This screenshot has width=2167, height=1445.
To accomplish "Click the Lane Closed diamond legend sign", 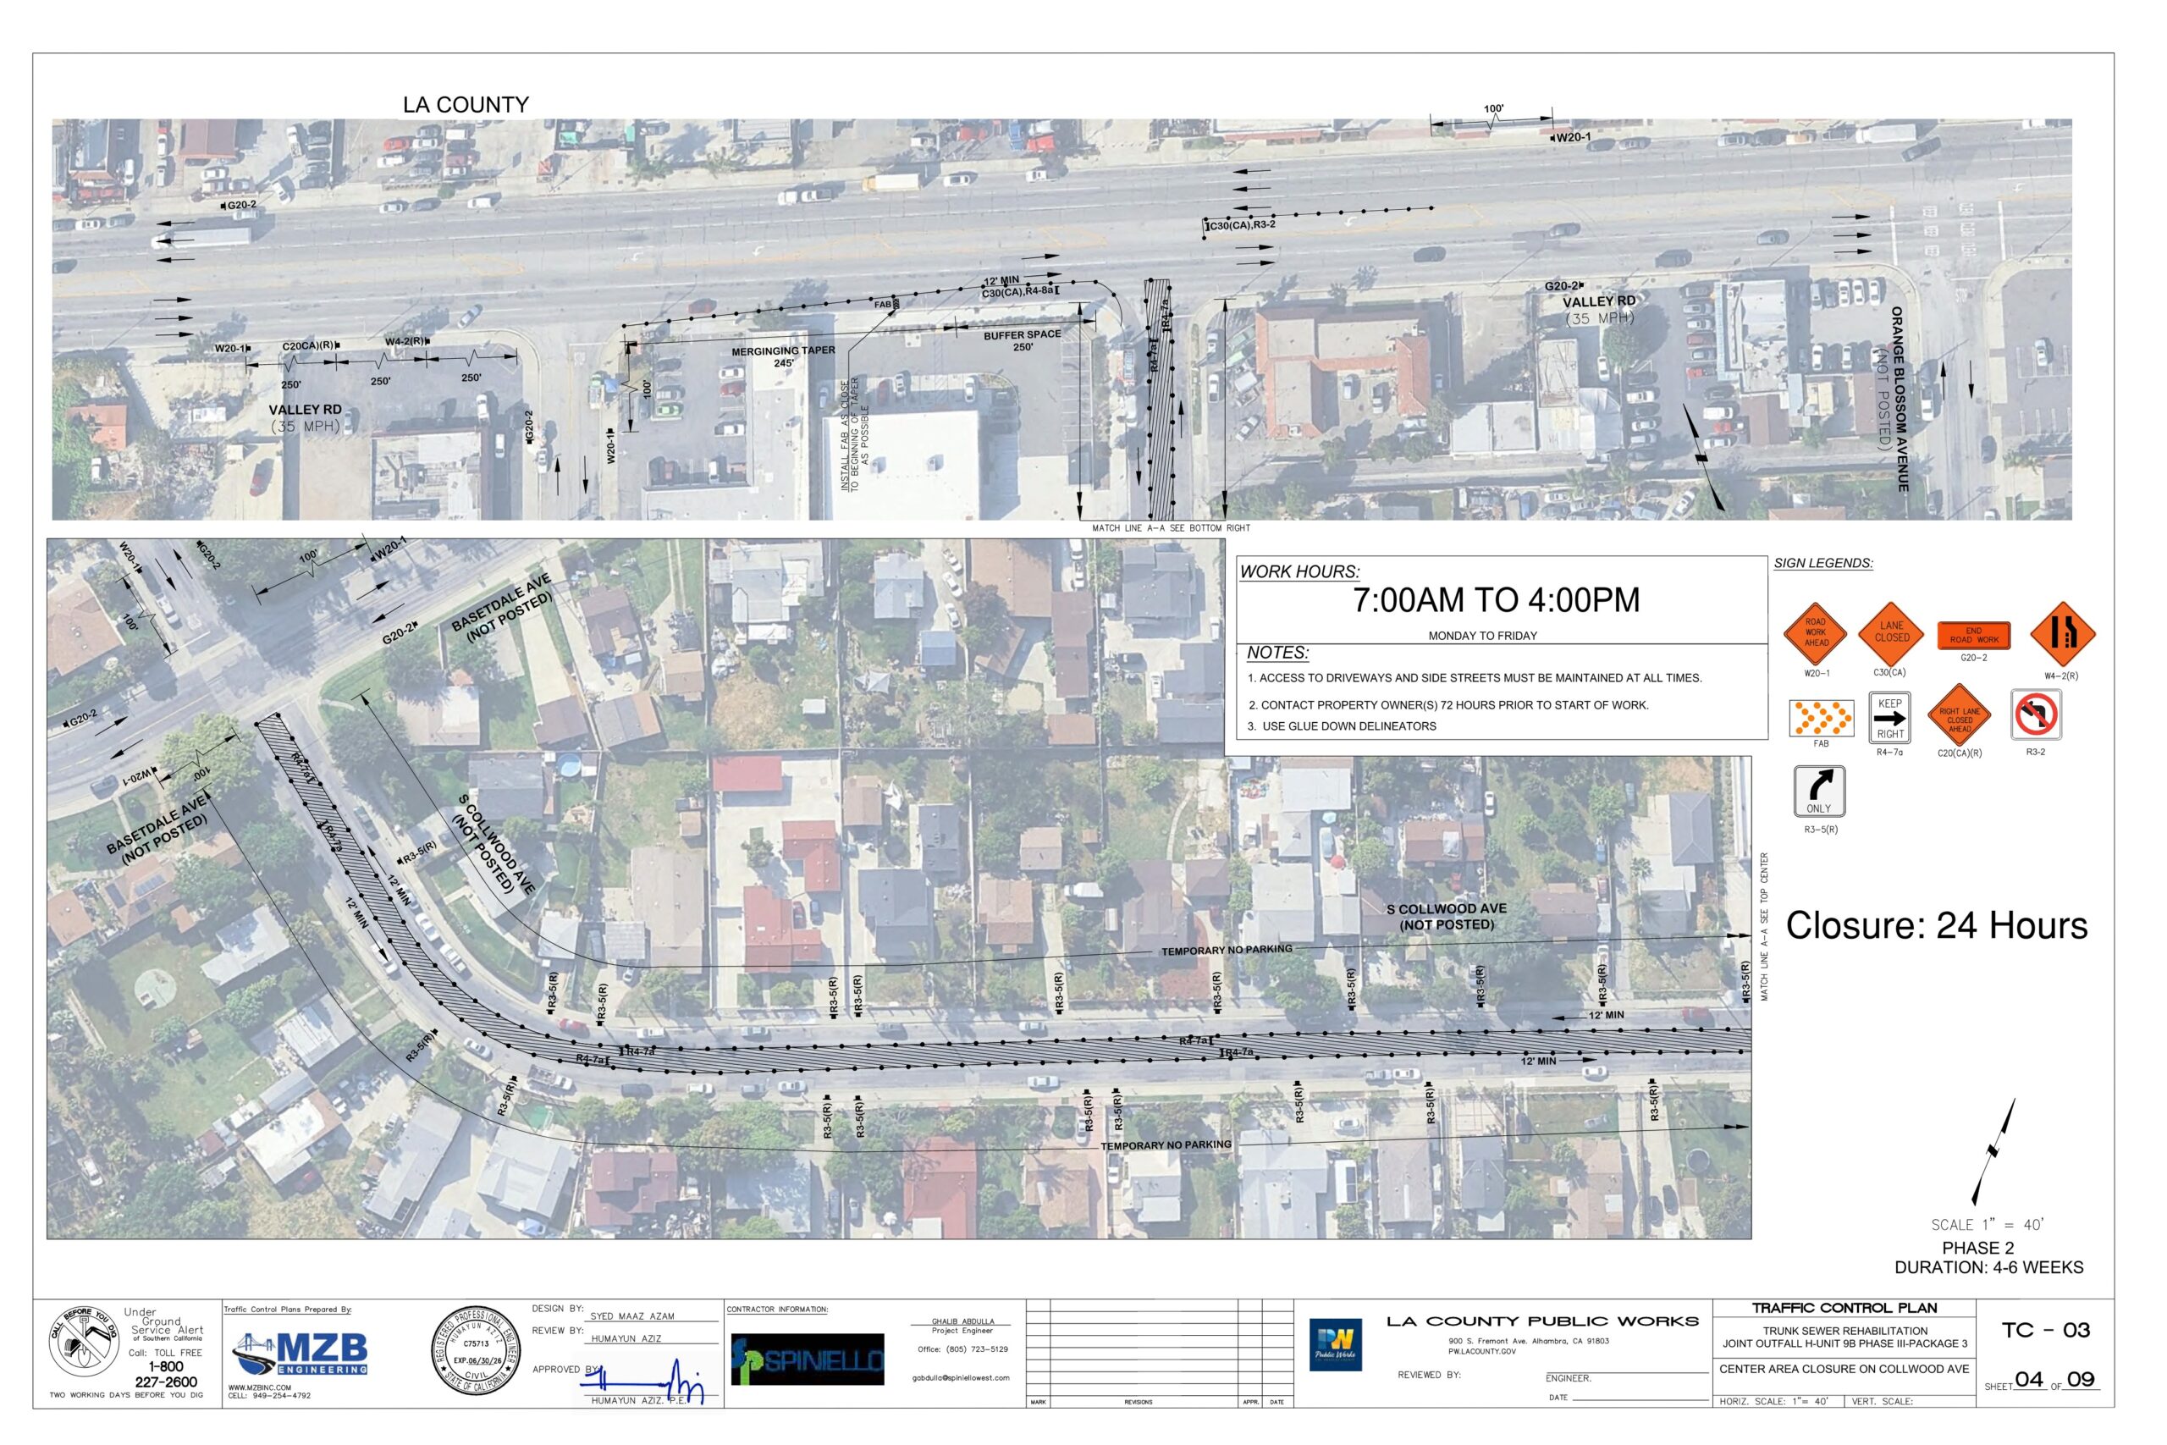I will [x=1890, y=632].
